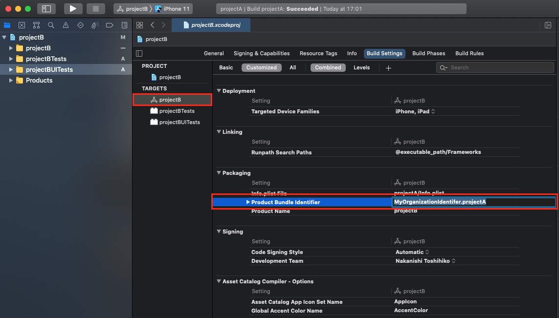Switch to the Info tab
The height and width of the screenshot is (318, 559).
pyautogui.click(x=352, y=53)
